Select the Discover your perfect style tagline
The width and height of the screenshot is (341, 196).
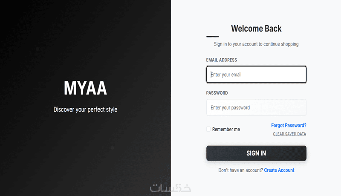(x=85, y=110)
